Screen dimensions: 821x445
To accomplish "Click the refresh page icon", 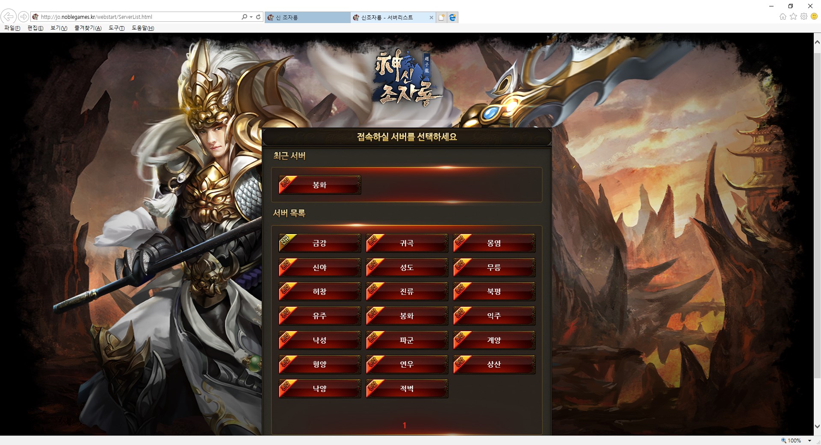I will [258, 17].
